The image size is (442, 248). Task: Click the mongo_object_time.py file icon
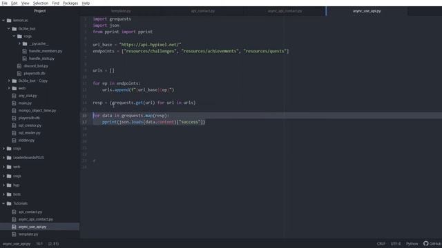[x=14, y=110]
